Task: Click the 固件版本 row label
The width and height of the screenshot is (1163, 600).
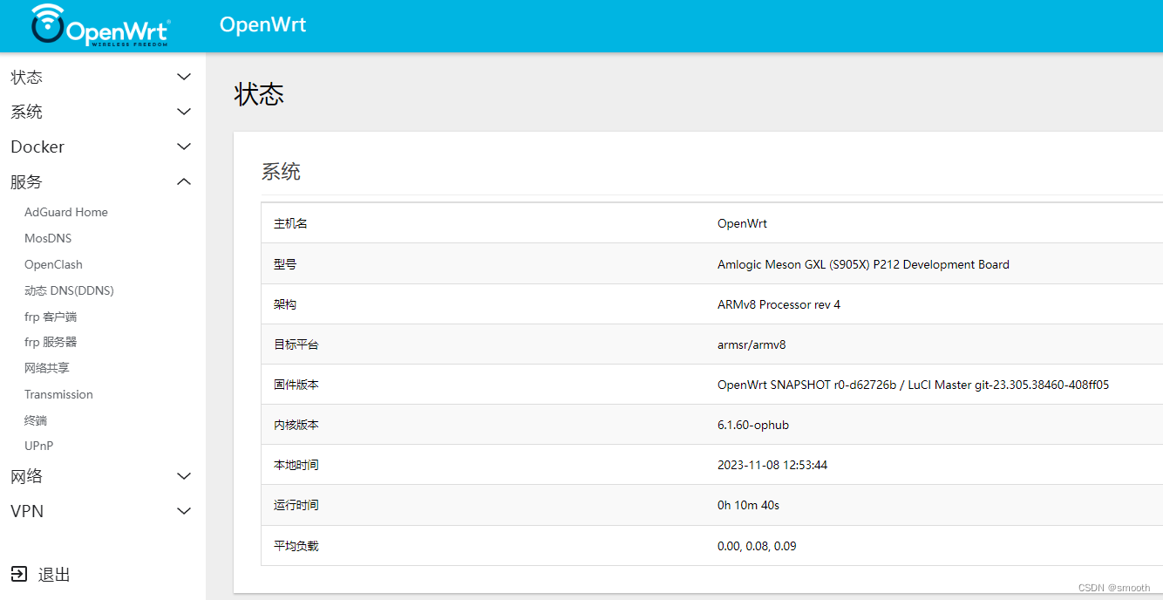Action: [296, 385]
